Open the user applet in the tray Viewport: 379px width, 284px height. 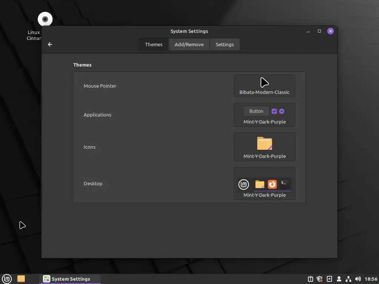point(339,279)
